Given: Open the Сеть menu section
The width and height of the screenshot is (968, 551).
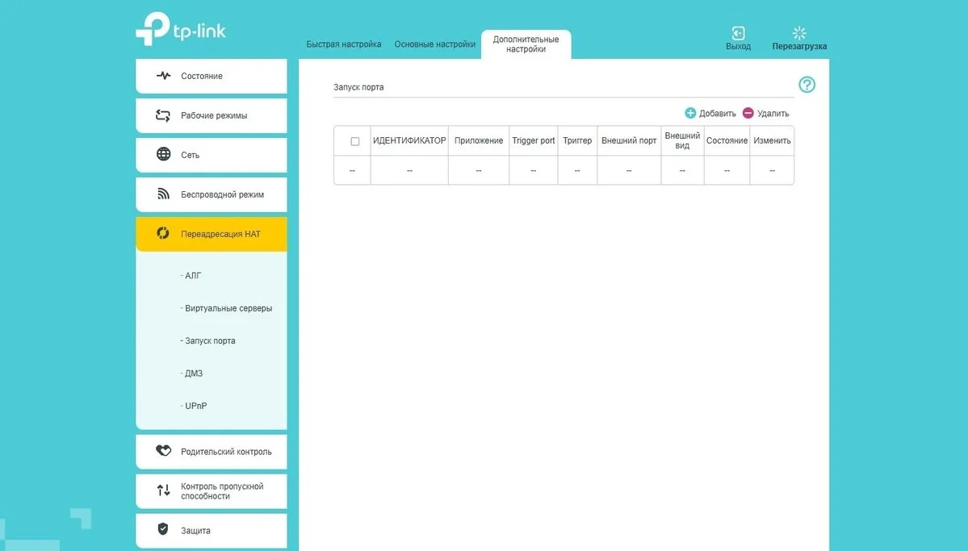Looking at the screenshot, I should (212, 155).
